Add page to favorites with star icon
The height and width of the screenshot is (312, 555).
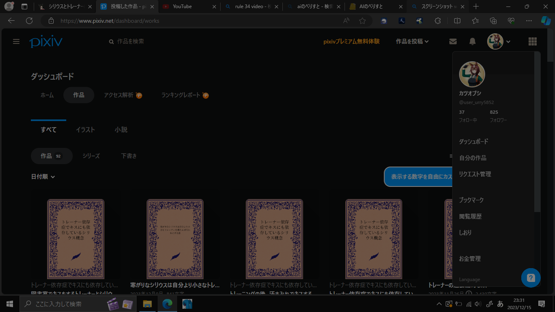[362, 21]
